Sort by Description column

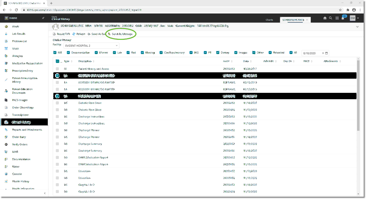(x=86, y=61)
